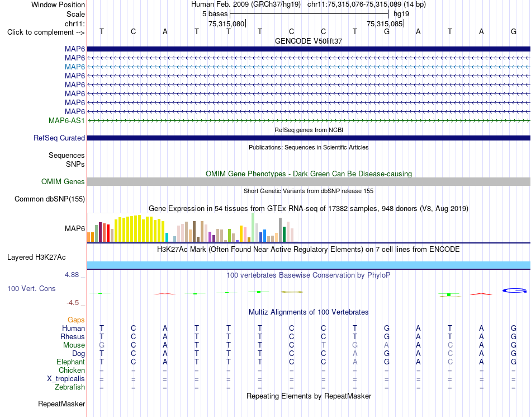Click the chr11: ruler label
531x417 pixels.
coord(74,24)
